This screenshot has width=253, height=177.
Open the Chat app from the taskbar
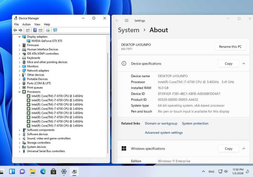tap(22, 171)
